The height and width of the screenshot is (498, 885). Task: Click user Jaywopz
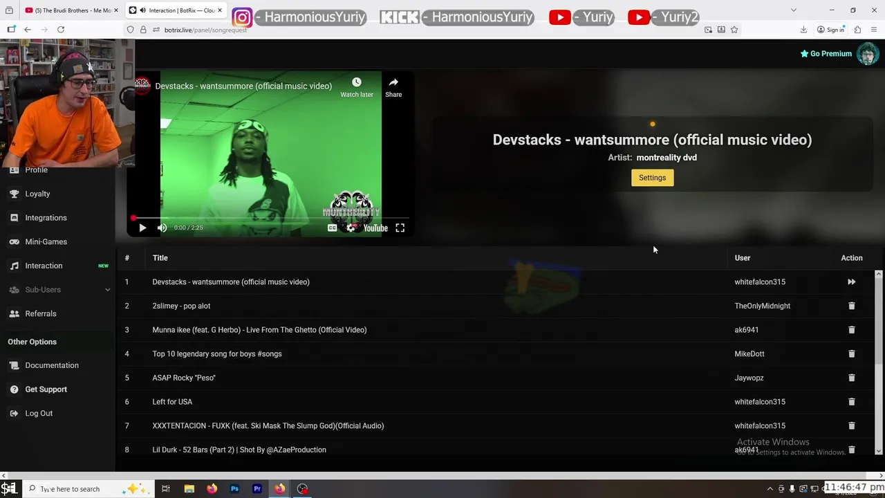click(749, 378)
